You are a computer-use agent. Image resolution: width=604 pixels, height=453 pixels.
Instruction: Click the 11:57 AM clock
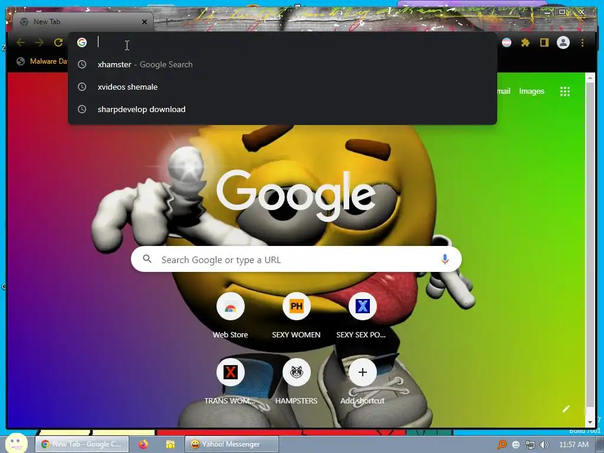coord(573,445)
